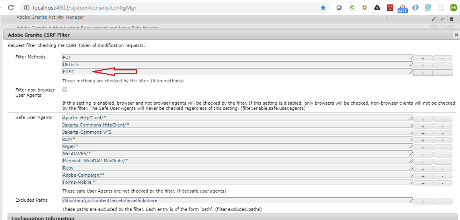This screenshot has height=220, width=460.
Task: Remove the Jakarta-Commons-VFS safe agent
Action: (x=442, y=133)
